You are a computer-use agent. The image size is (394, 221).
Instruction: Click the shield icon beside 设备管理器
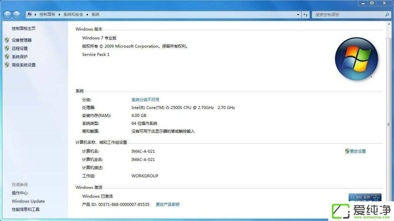(7, 40)
